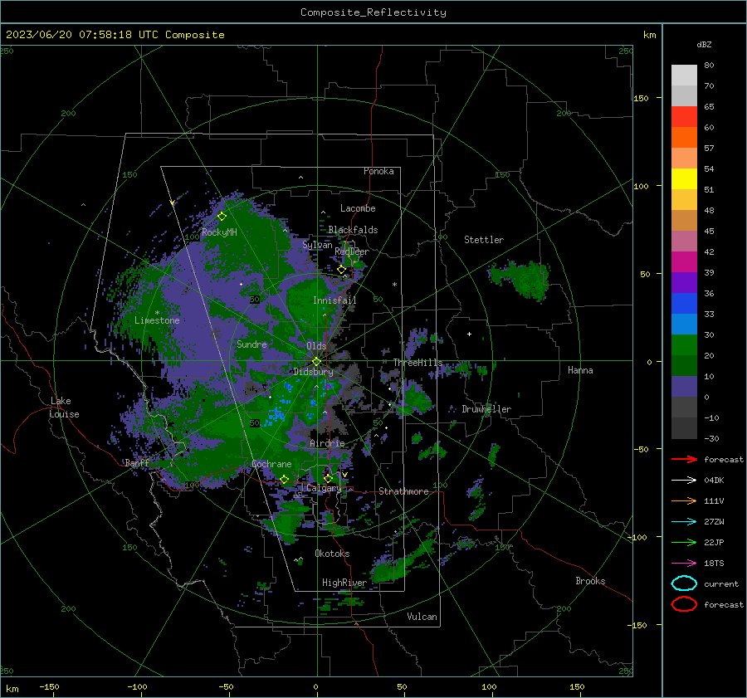Click the white 04DK arrow legend icon
This screenshot has height=698, width=747.
(684, 480)
